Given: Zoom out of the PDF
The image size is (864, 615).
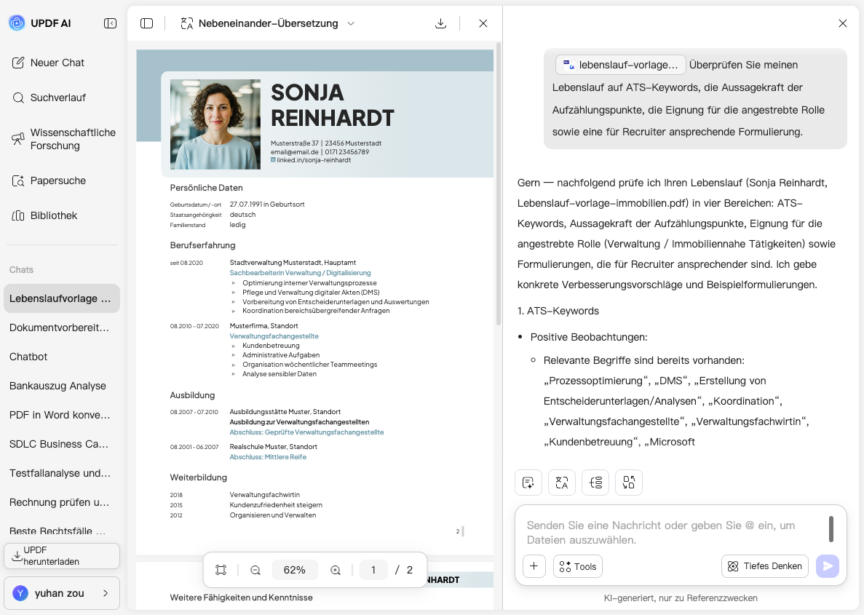Looking at the screenshot, I should tap(255, 570).
